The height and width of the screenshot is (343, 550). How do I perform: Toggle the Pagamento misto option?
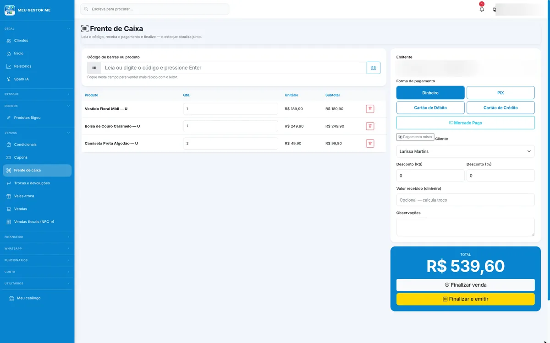pyautogui.click(x=415, y=137)
